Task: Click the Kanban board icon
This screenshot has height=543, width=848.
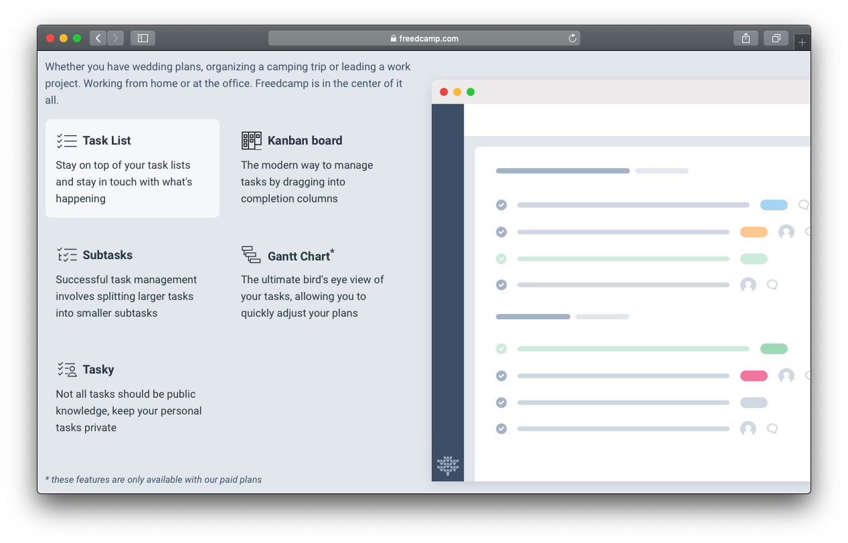Action: pos(252,141)
